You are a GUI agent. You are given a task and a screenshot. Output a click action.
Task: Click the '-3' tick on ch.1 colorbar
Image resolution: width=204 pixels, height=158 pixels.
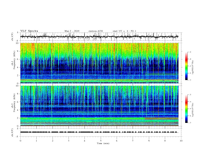190,52
